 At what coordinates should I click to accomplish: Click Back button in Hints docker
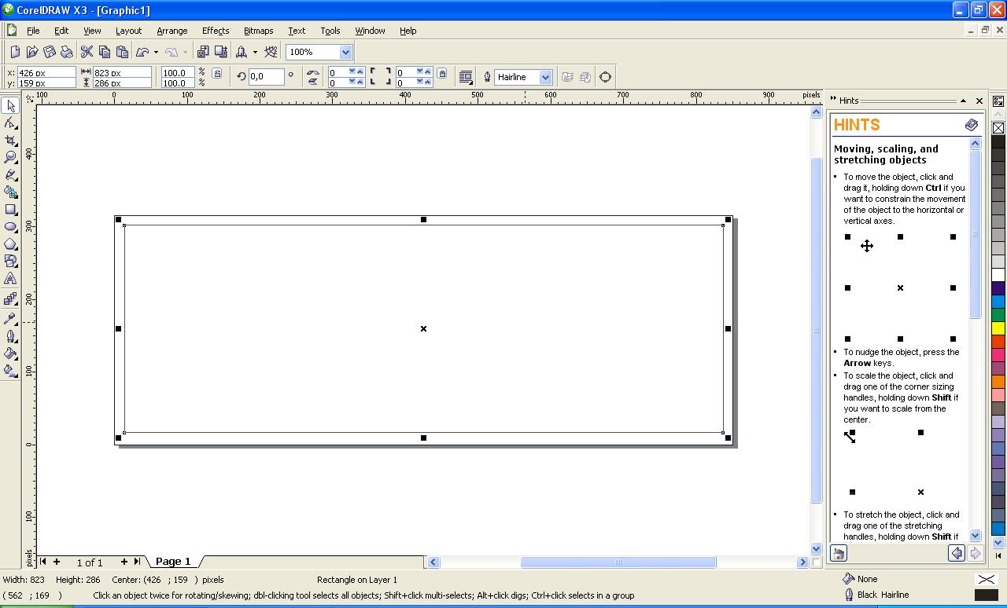click(x=957, y=554)
